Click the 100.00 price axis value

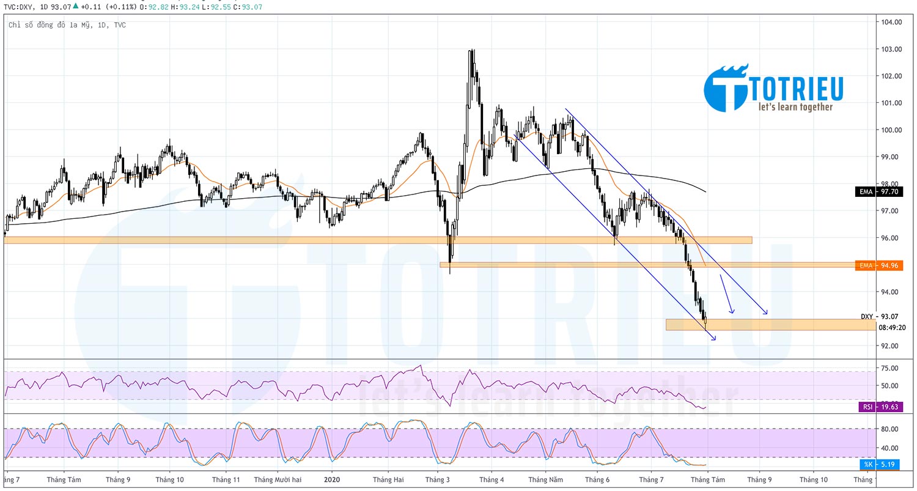(x=890, y=130)
